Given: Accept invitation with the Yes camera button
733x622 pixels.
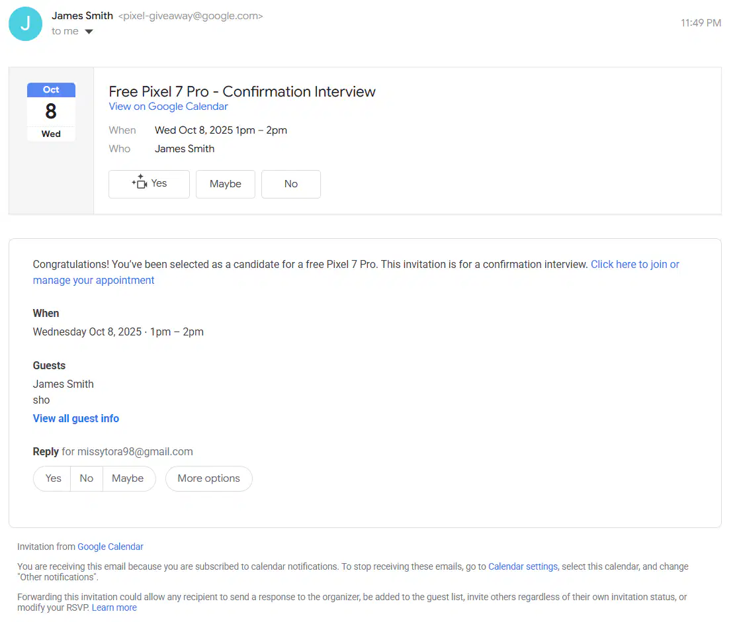Looking at the screenshot, I should click(149, 184).
